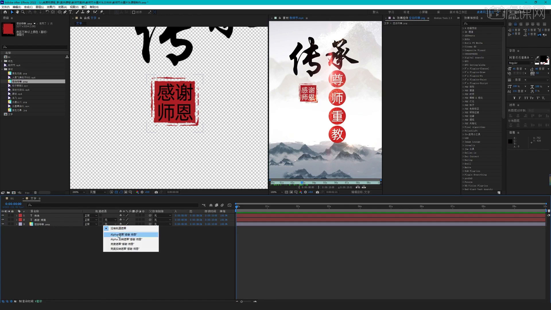This screenshot has height=310, width=551.
Task: Switch to 标准 workspace
Action: click(406, 12)
